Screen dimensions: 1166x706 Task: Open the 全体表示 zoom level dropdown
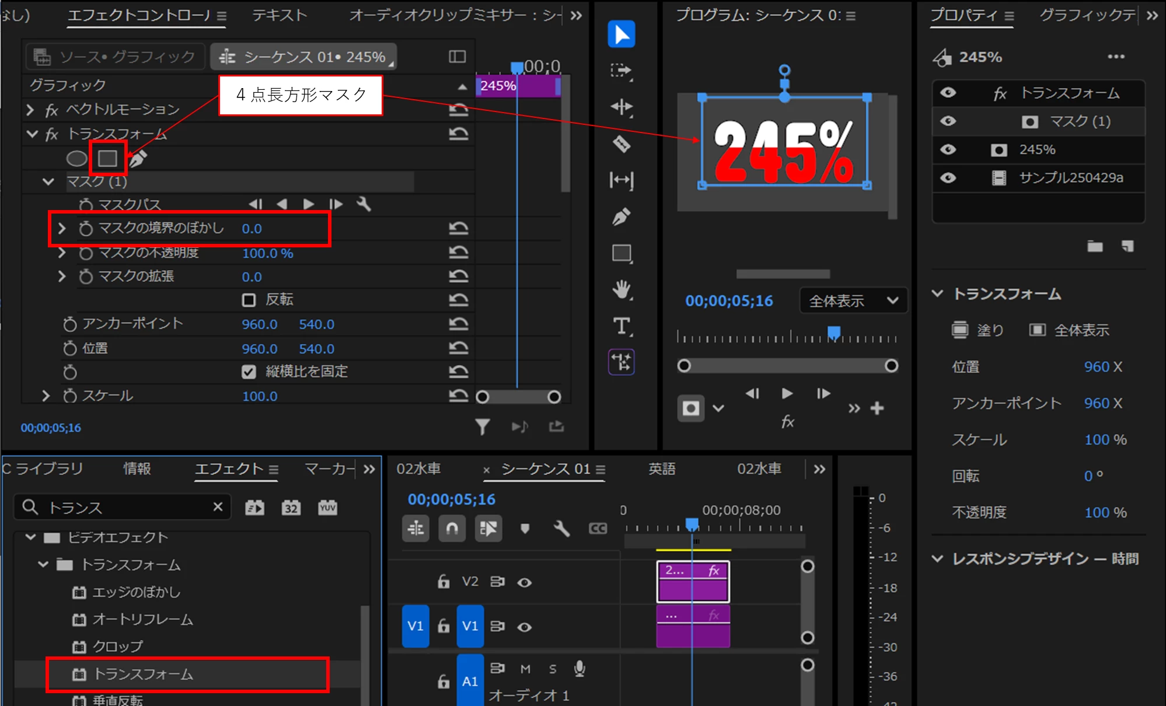[x=853, y=301]
